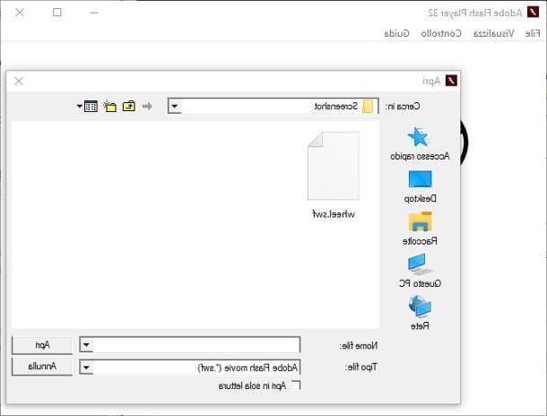Click the go back arrow icon
This screenshot has height=416, width=547.
point(147,106)
